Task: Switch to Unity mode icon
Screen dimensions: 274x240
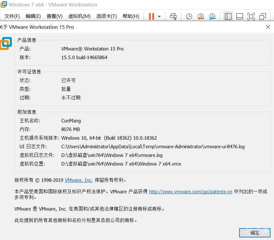Action: (263, 17)
